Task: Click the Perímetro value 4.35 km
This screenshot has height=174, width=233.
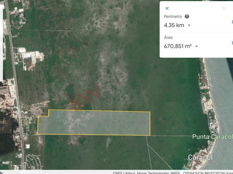Action: pyautogui.click(x=174, y=25)
